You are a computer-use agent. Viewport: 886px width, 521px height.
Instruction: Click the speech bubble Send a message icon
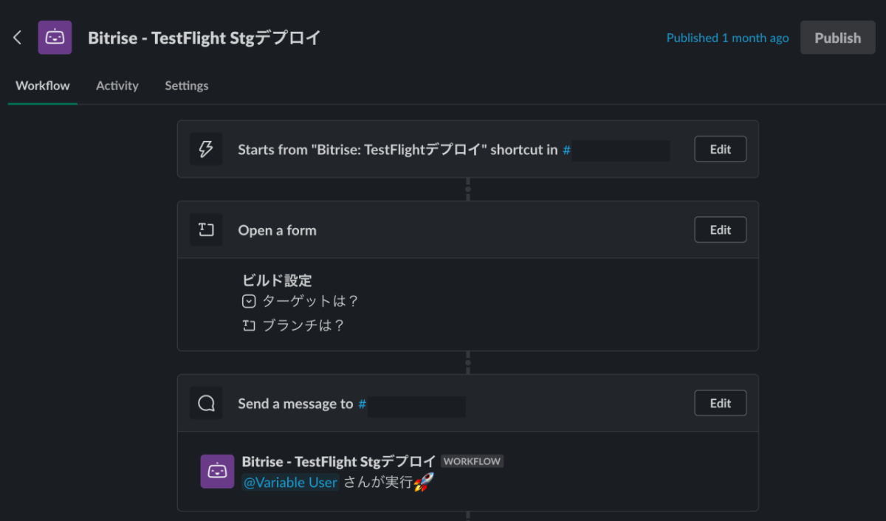coord(206,404)
